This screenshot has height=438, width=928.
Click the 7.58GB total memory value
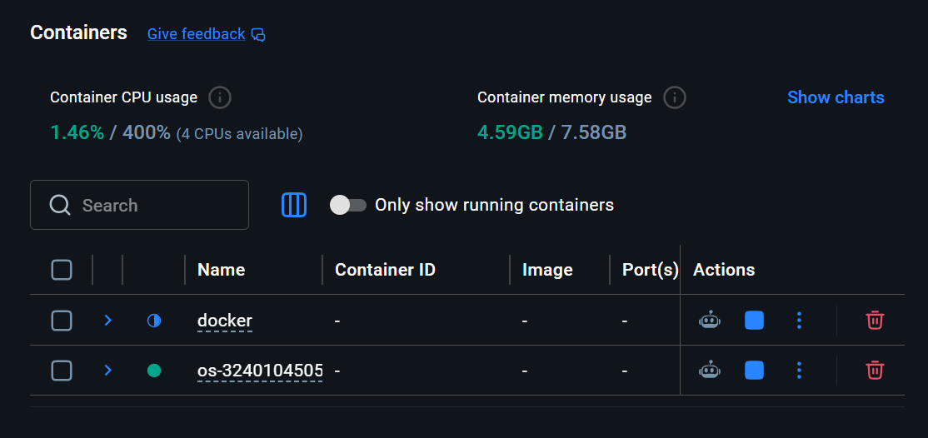pyautogui.click(x=594, y=132)
